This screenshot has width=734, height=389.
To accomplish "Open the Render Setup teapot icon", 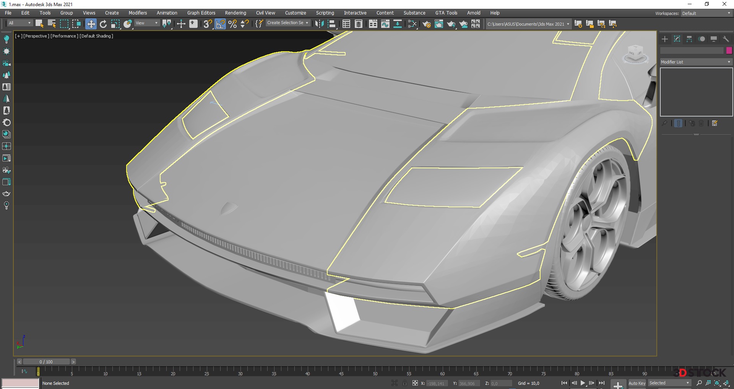I will pyautogui.click(x=427, y=24).
